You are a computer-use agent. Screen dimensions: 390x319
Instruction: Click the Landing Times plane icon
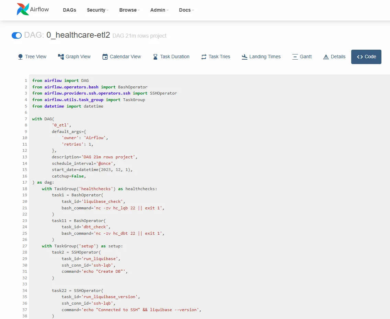[244, 57]
